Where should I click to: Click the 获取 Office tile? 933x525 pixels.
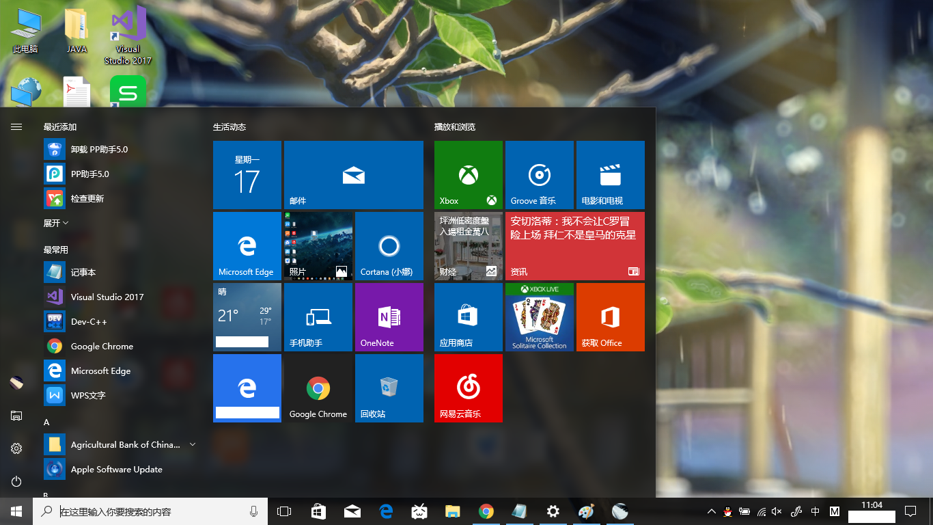pyautogui.click(x=611, y=317)
